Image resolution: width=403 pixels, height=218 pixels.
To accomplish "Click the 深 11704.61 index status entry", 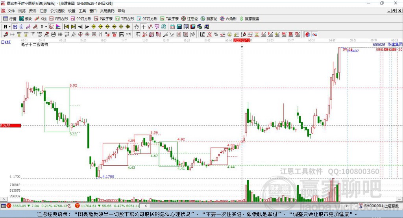I will point(107,206).
